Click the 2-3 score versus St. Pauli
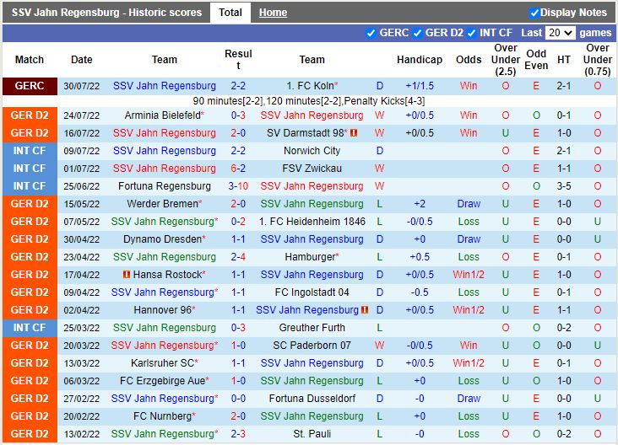Screen dimensions: 618x445 pos(238,434)
